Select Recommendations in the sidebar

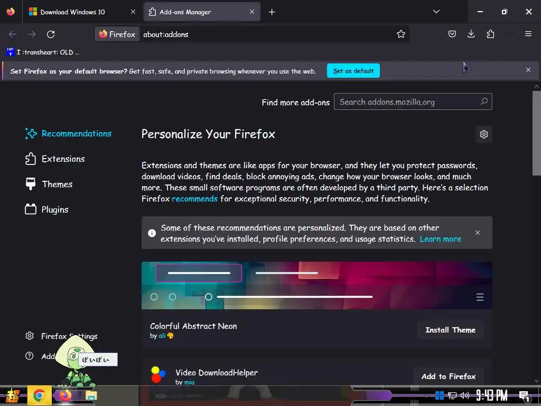tap(68, 134)
